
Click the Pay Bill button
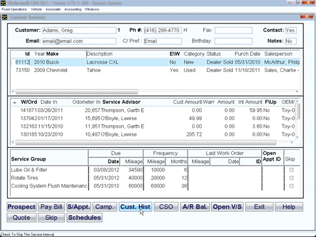coord(51,207)
